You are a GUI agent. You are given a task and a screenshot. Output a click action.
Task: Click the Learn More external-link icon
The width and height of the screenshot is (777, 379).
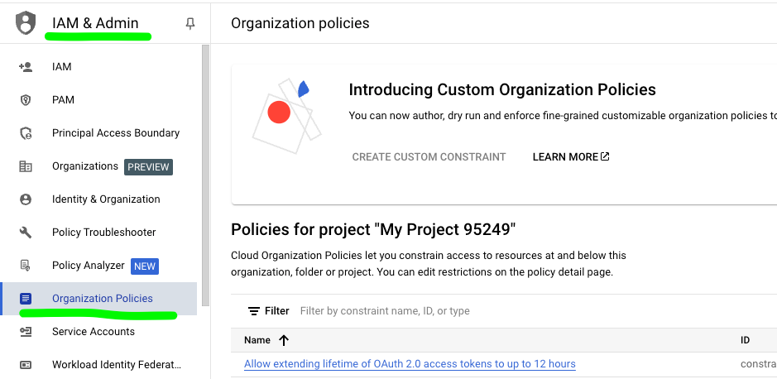(605, 156)
